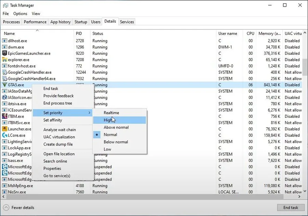Viewport: 308px width, 216px height.
Task: Click the scroll right arrow
Action: (299, 196)
